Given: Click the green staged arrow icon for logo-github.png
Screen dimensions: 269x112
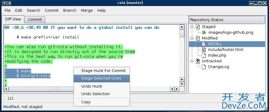Looking at the screenshot, I should tap(204, 32).
